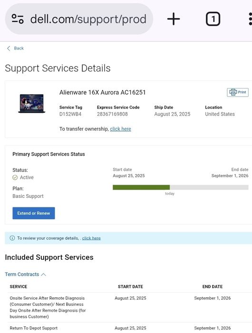Click the Basic Support plan text
This screenshot has height=333, width=252.
[x=28, y=196]
